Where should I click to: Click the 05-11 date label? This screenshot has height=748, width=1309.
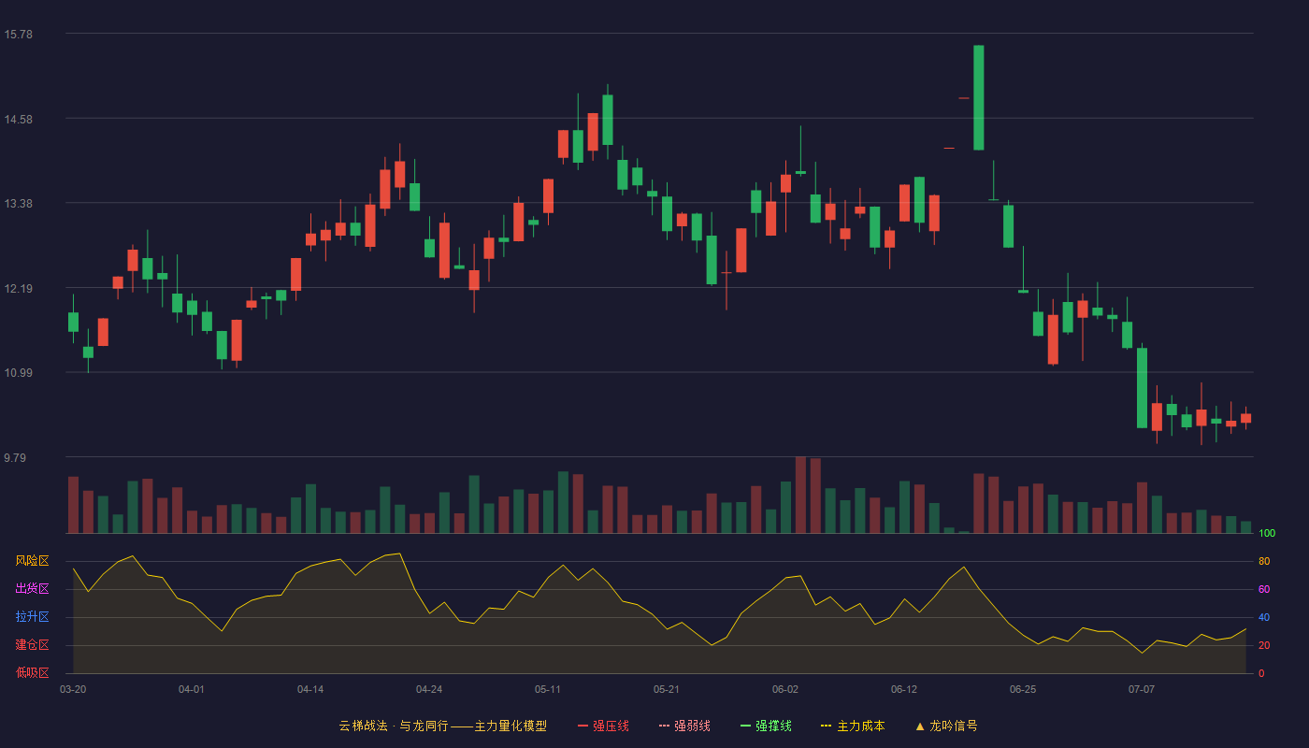pyautogui.click(x=548, y=689)
